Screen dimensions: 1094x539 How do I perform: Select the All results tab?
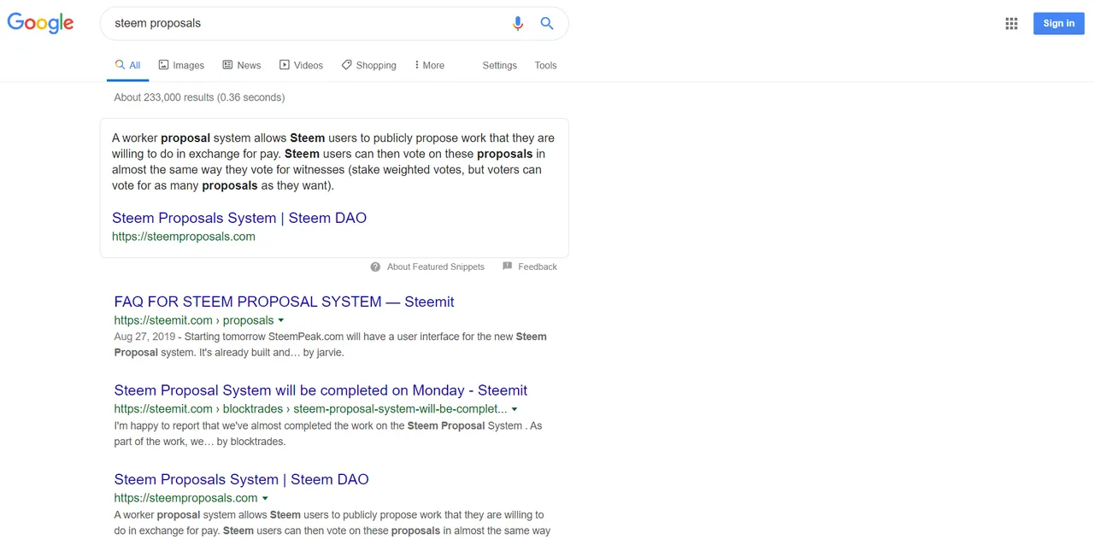coord(127,65)
